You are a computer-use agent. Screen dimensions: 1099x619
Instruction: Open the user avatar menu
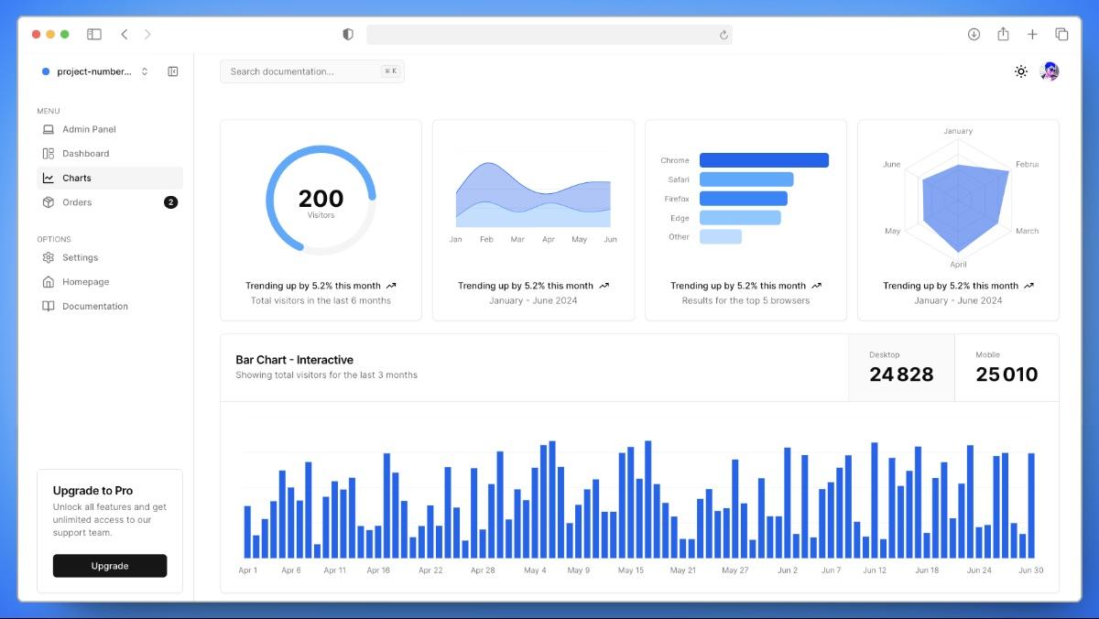[1050, 71]
